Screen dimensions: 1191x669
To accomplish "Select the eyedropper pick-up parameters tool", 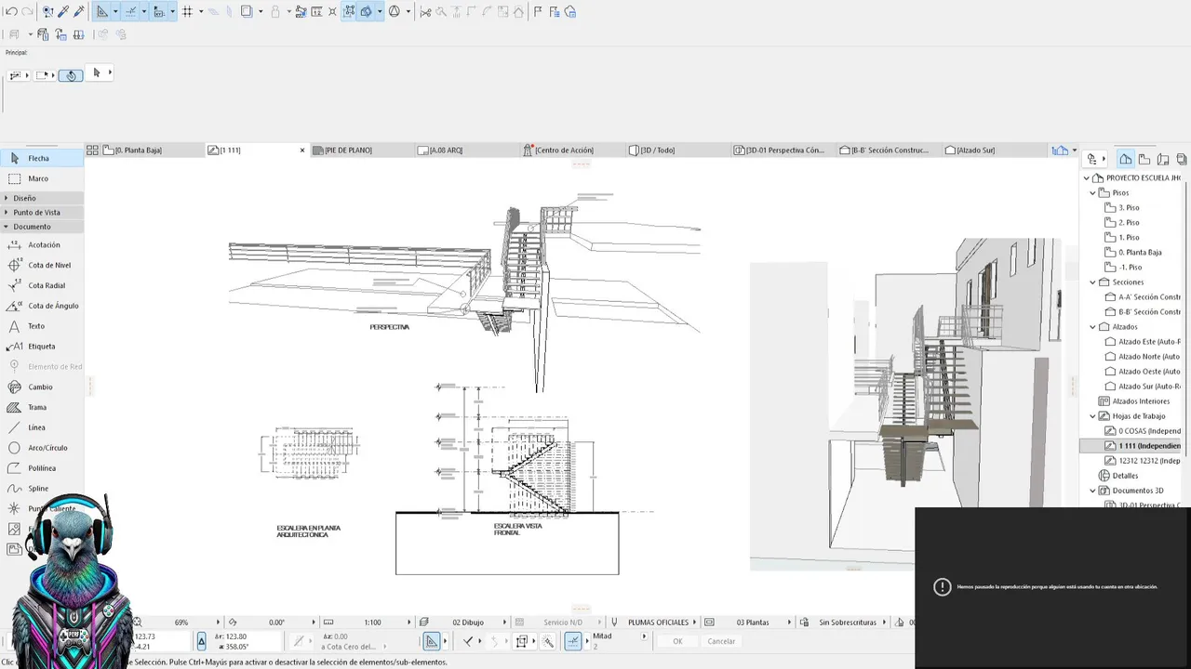I will (63, 12).
